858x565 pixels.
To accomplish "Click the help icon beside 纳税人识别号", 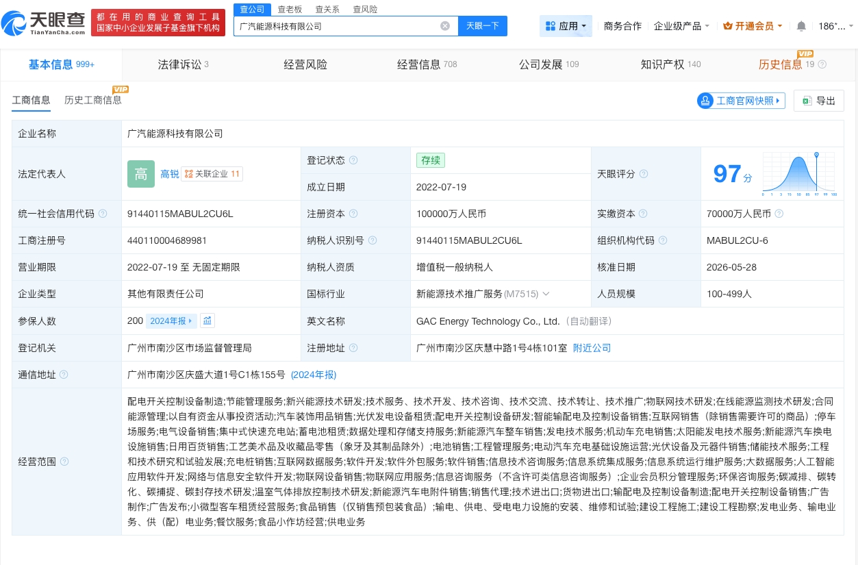I will (x=372, y=240).
